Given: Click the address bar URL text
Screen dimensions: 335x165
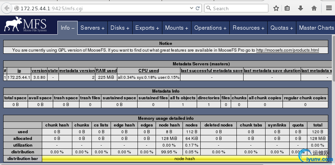Looking at the screenshot, I should 51,8.
